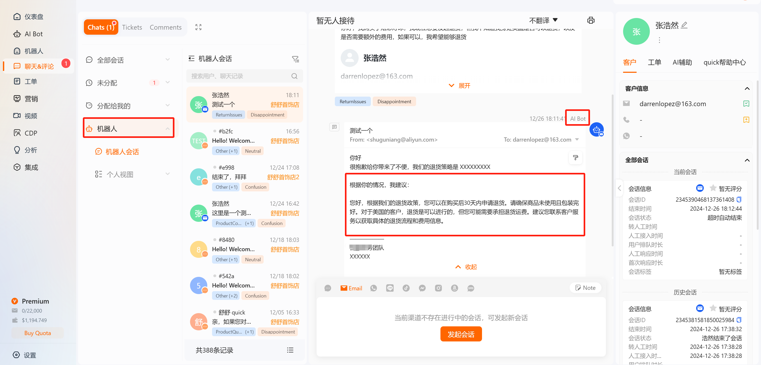Select the LINE channel icon
The width and height of the screenshot is (761, 365).
[390, 288]
